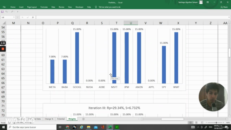Open the Data ribbon tab
Image resolution: width=231 pixels, height=130 pixels.
53,7
